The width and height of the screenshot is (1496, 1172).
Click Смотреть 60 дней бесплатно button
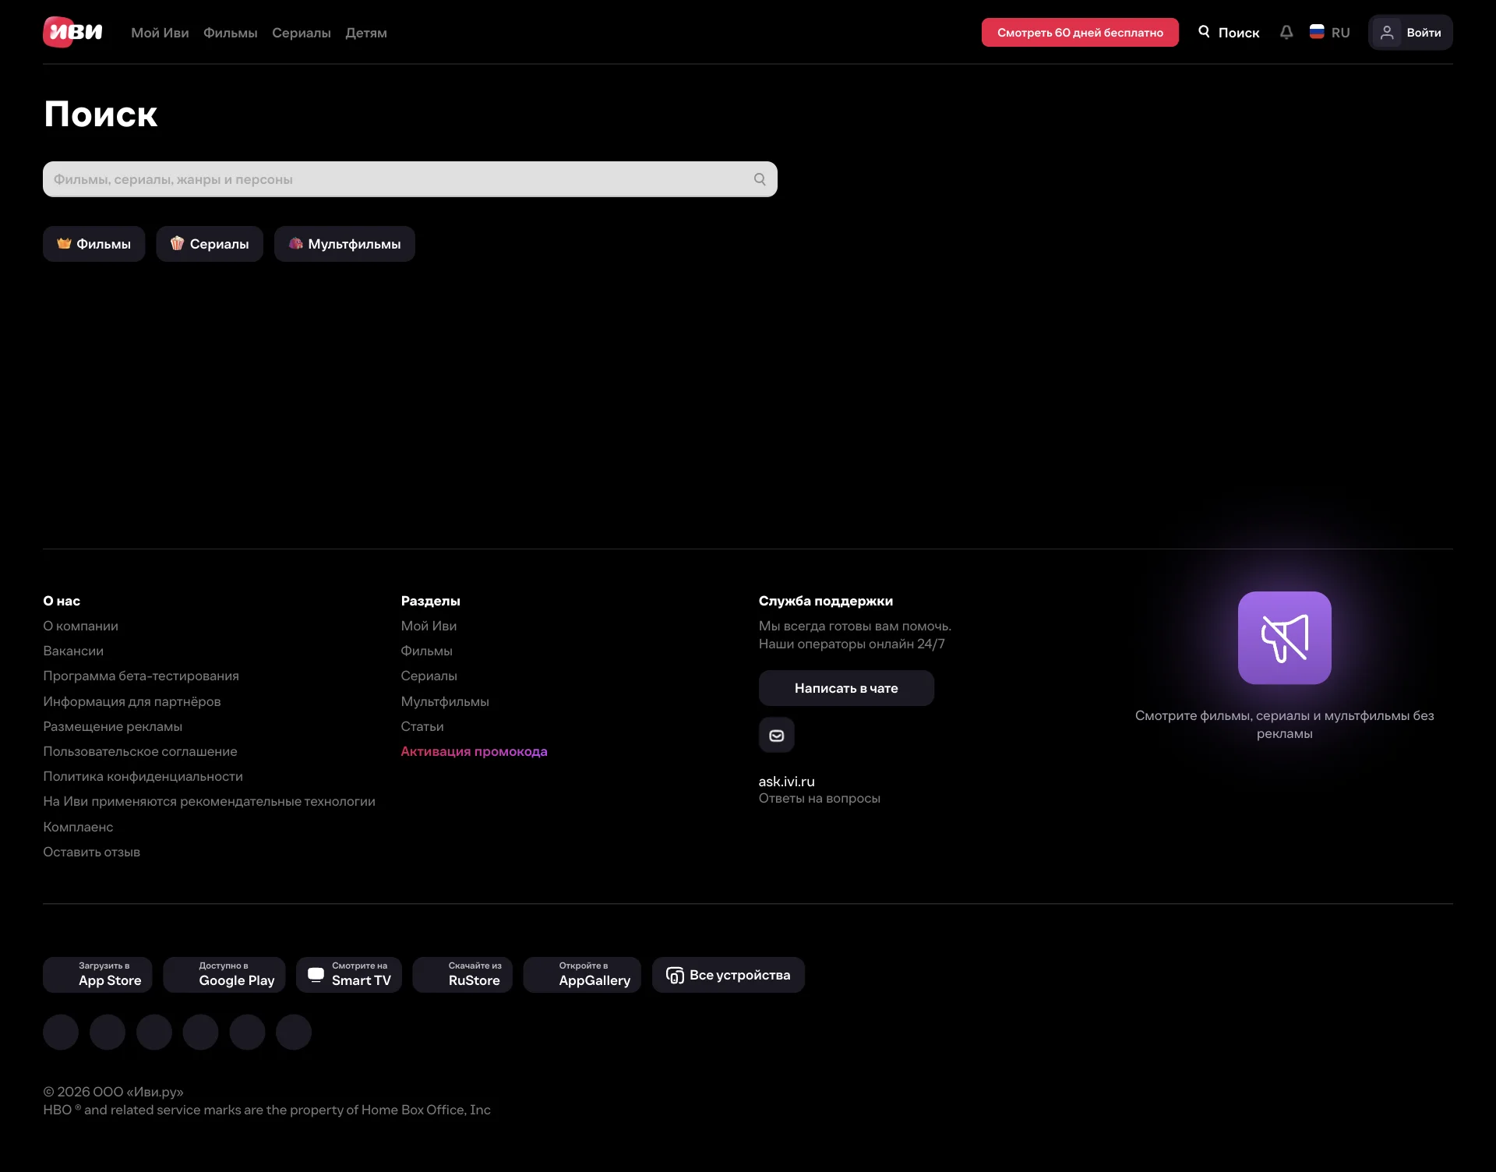click(x=1079, y=33)
